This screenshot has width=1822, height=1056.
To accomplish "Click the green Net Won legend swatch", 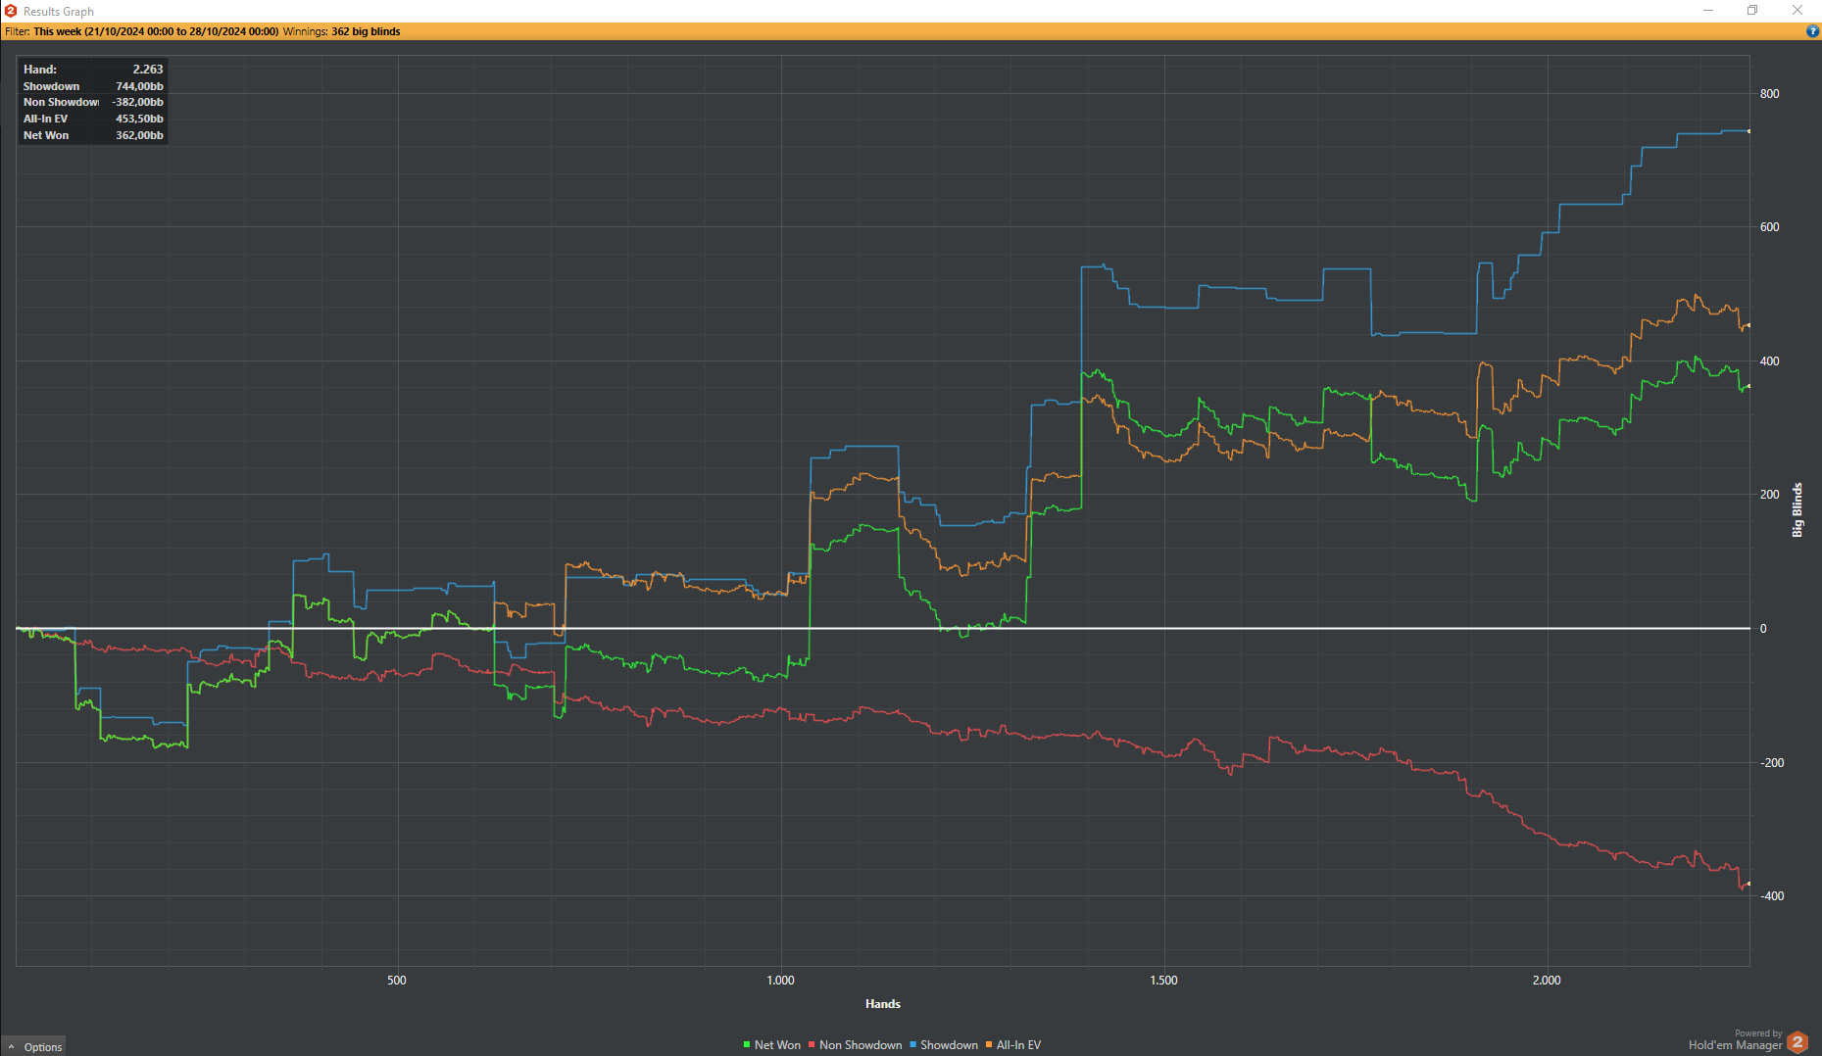I will [x=747, y=1045].
